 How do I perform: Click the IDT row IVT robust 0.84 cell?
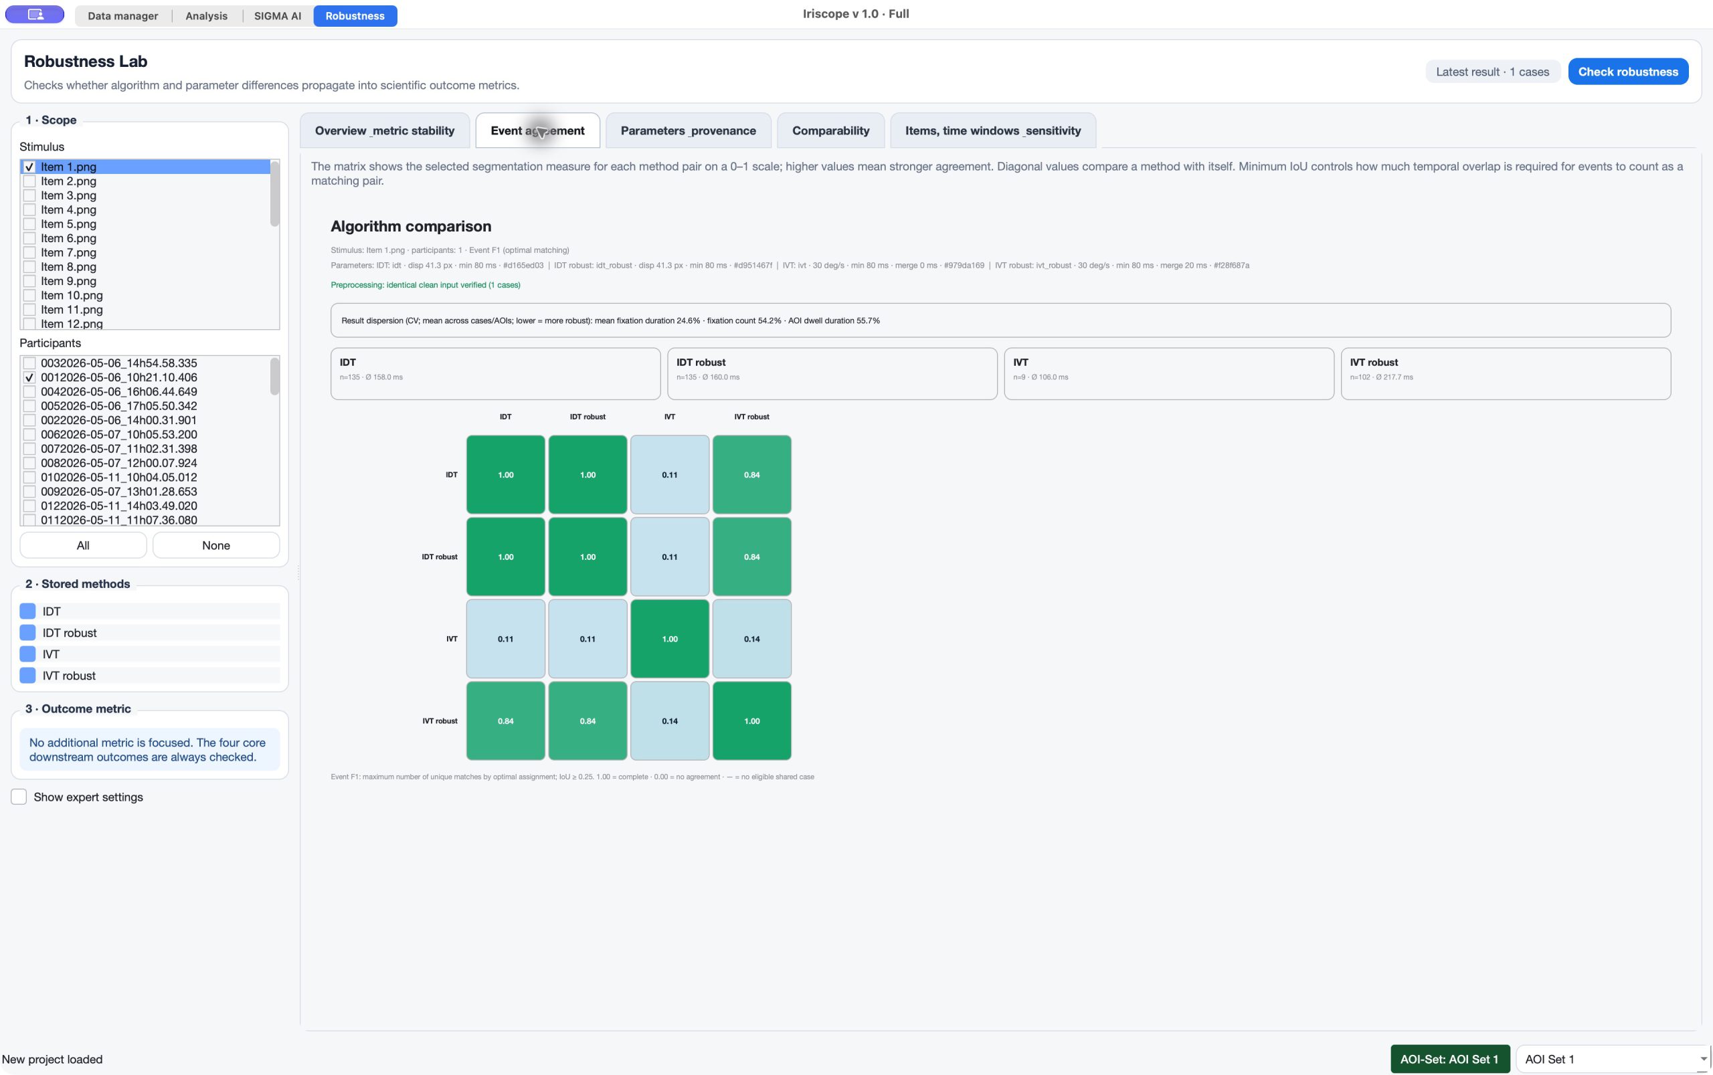[751, 474]
